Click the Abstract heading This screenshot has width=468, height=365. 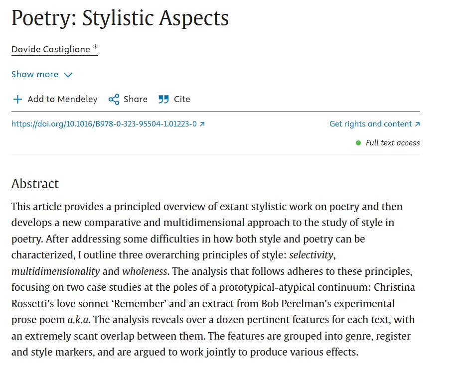tap(35, 184)
